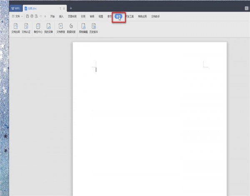This screenshot has width=250, height=196.
Task: Close the document tab 加密.doc
Action: coord(64,9)
